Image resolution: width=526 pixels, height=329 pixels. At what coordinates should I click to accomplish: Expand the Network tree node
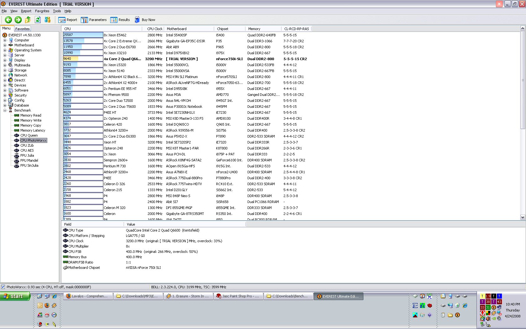[x=5, y=75]
